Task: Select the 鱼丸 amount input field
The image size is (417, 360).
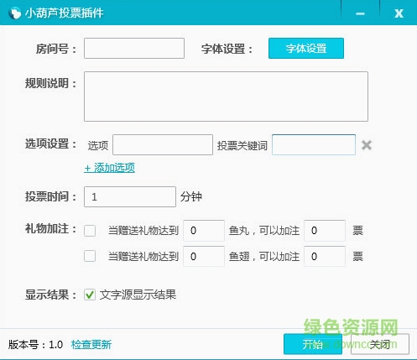Action: pos(204,231)
